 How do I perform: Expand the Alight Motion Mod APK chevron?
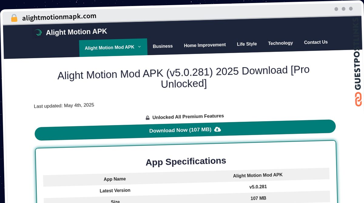coord(140,47)
